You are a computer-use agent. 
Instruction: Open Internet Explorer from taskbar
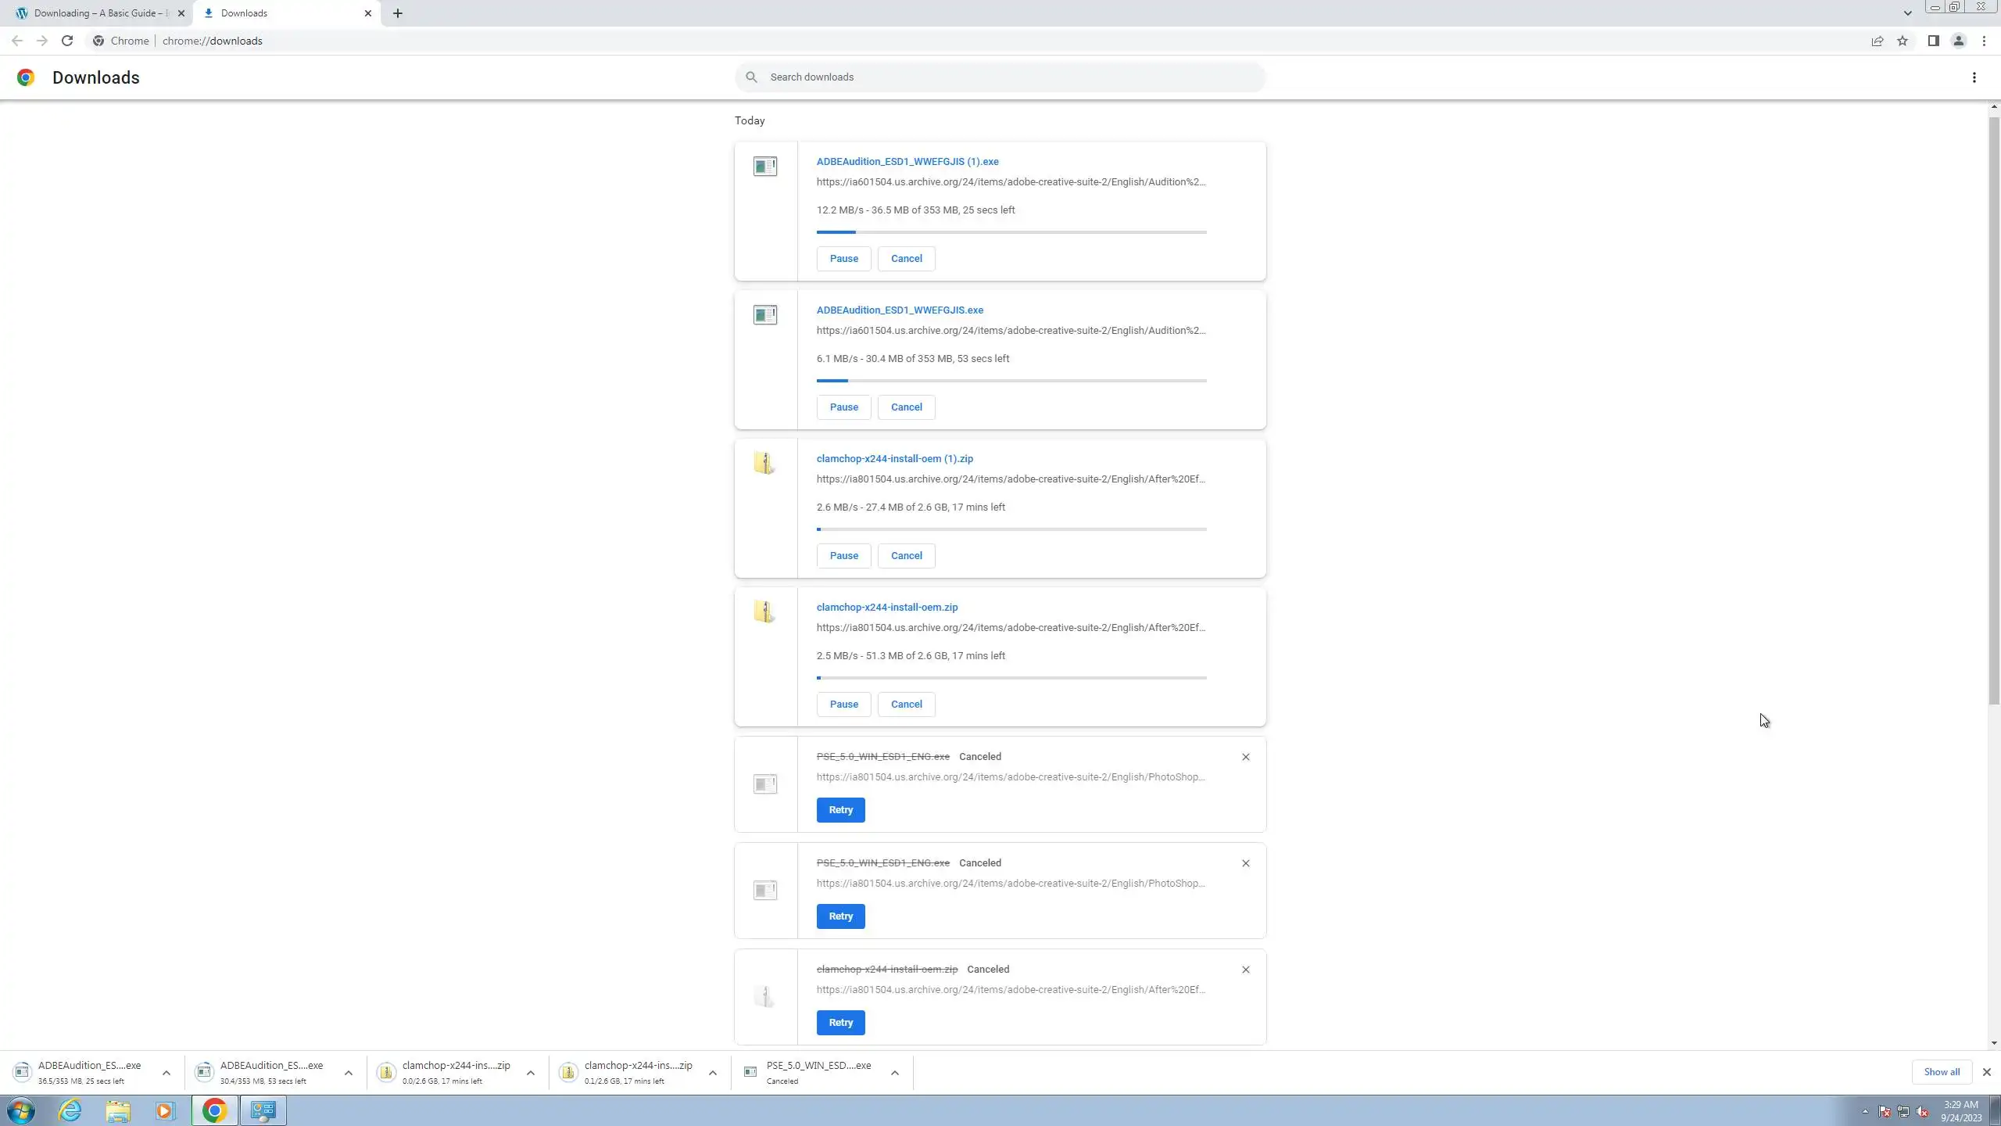coord(70,1110)
